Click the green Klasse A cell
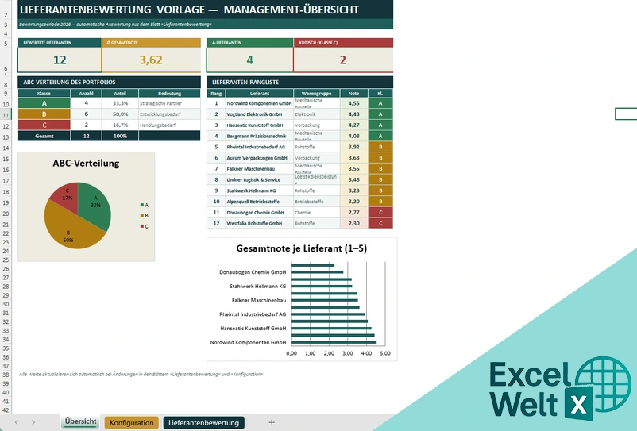637x431 pixels. (44, 103)
